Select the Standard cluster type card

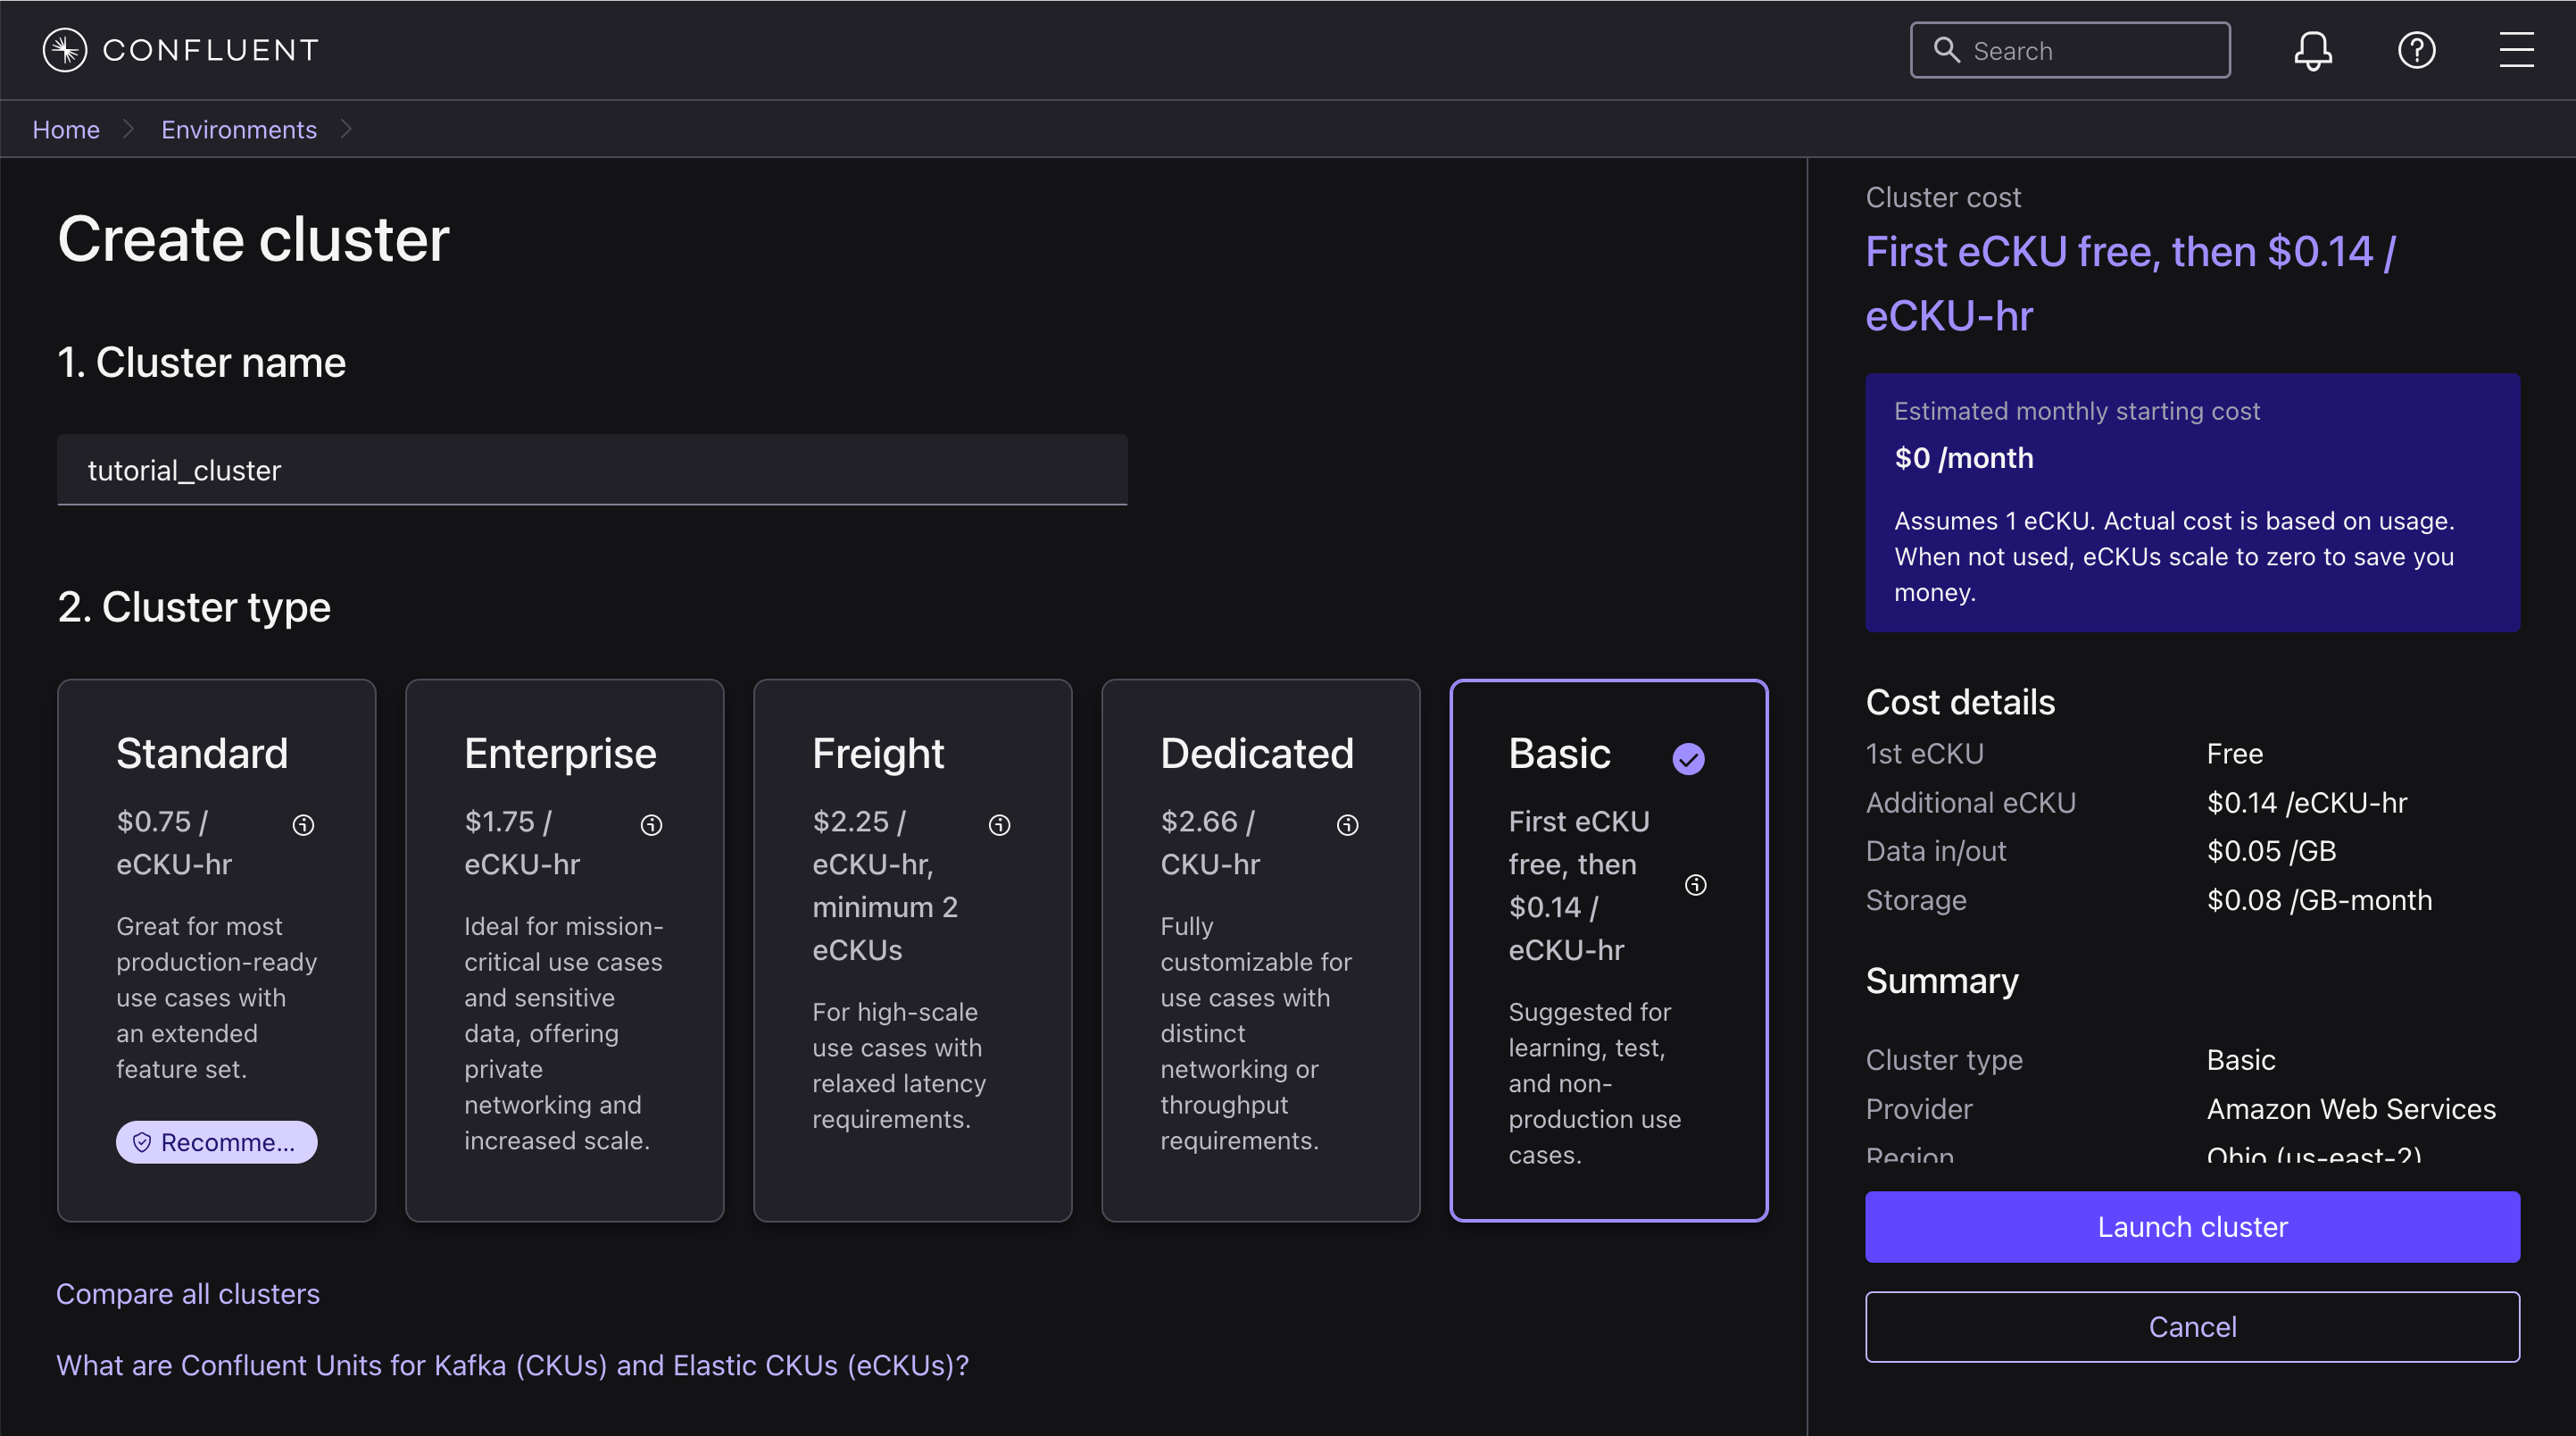click(x=216, y=949)
